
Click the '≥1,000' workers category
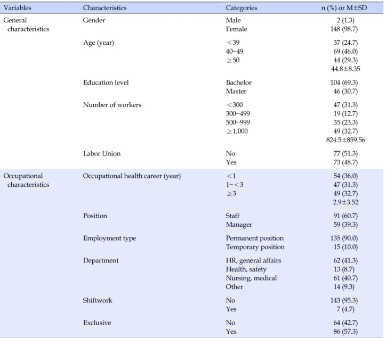[237, 131]
